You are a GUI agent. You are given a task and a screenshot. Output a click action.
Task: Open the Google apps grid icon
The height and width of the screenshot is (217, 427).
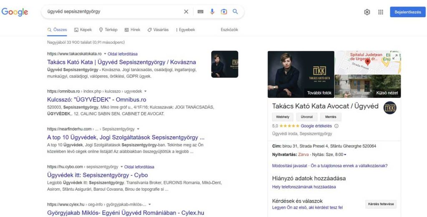click(x=381, y=12)
